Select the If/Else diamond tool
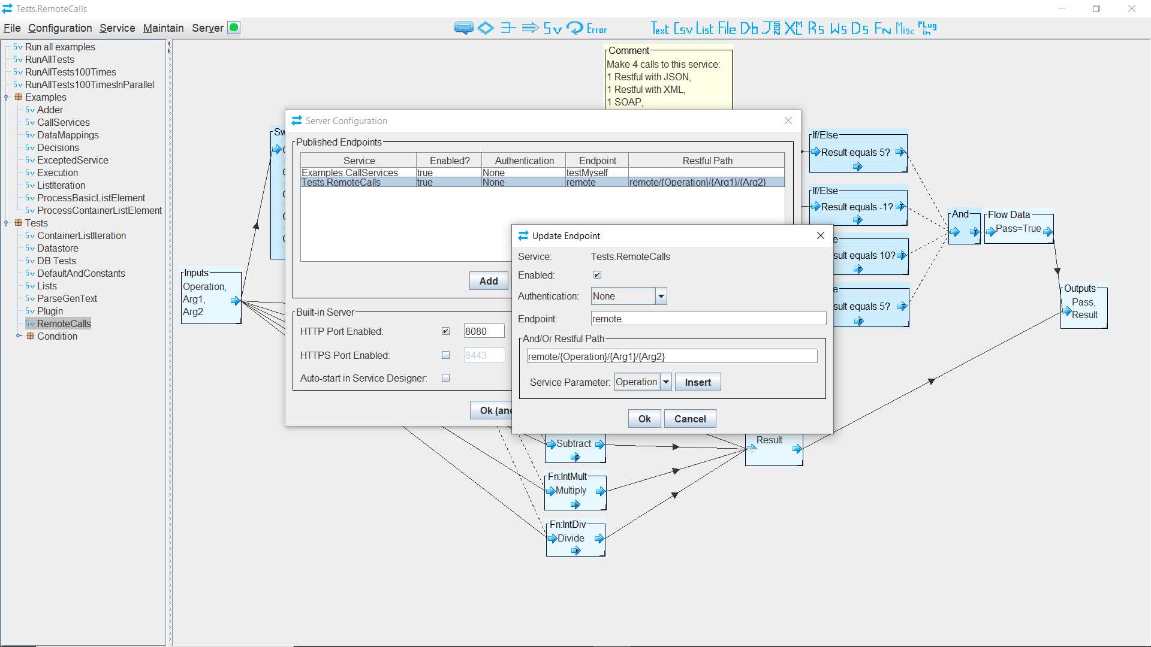This screenshot has height=647, width=1151. [x=486, y=28]
